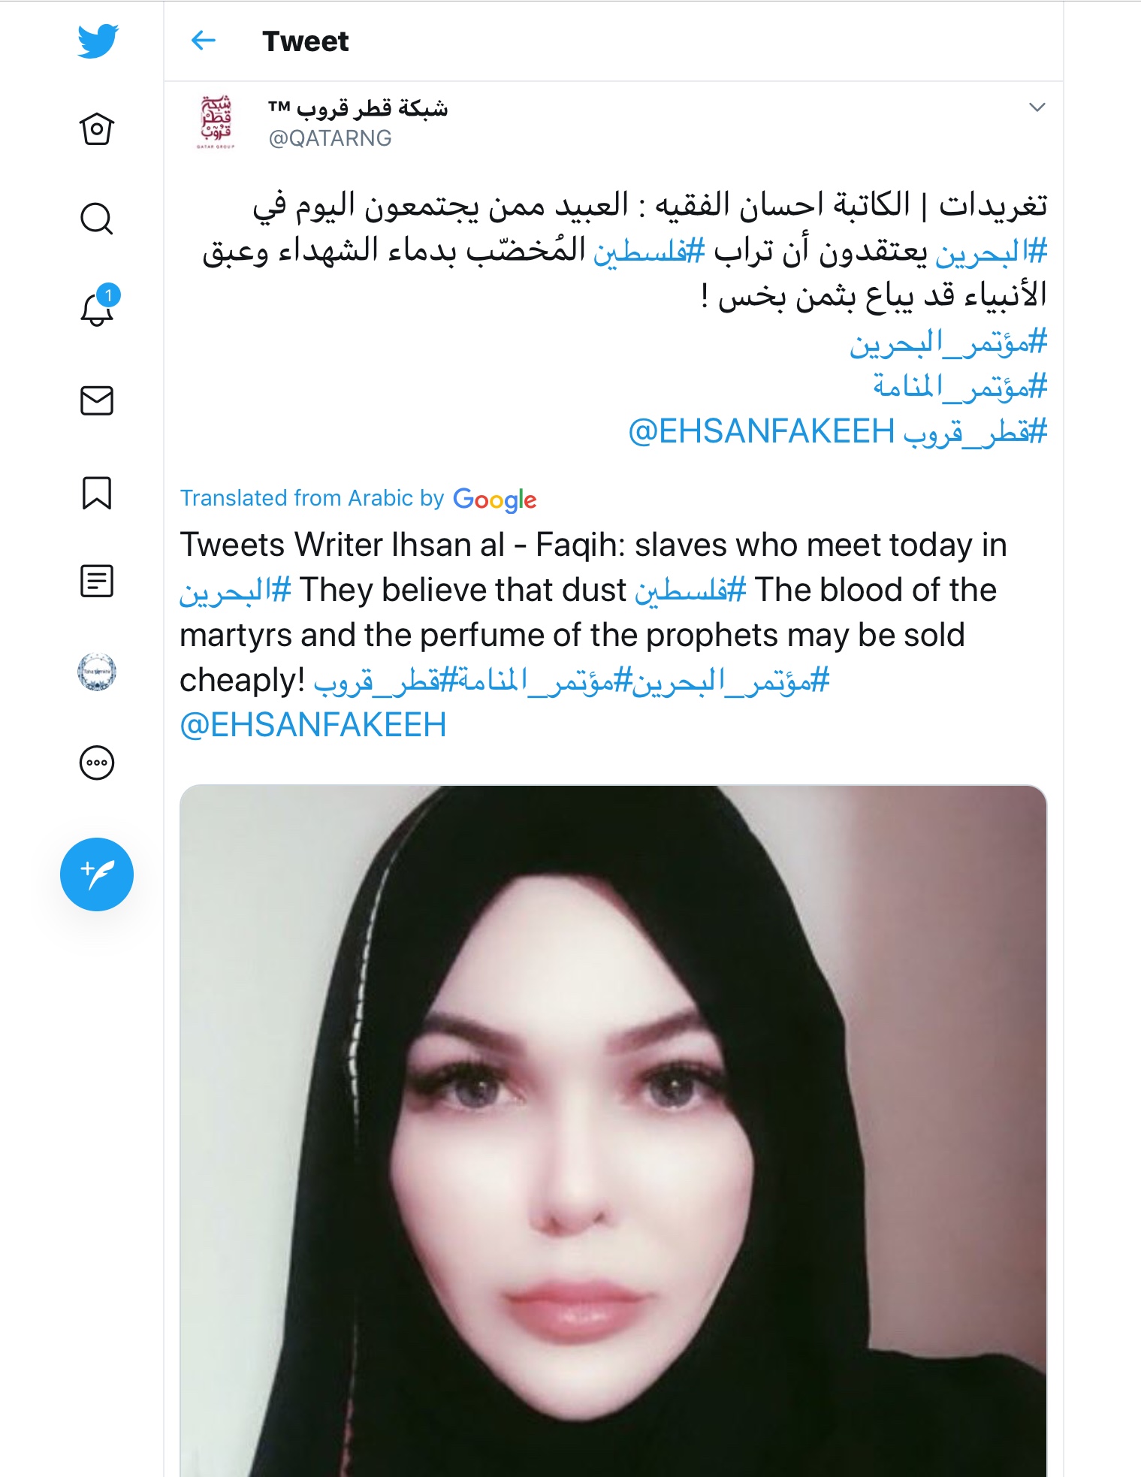Open the @QATARNG account handle
Screen dimensions: 1141x1477
point(331,138)
